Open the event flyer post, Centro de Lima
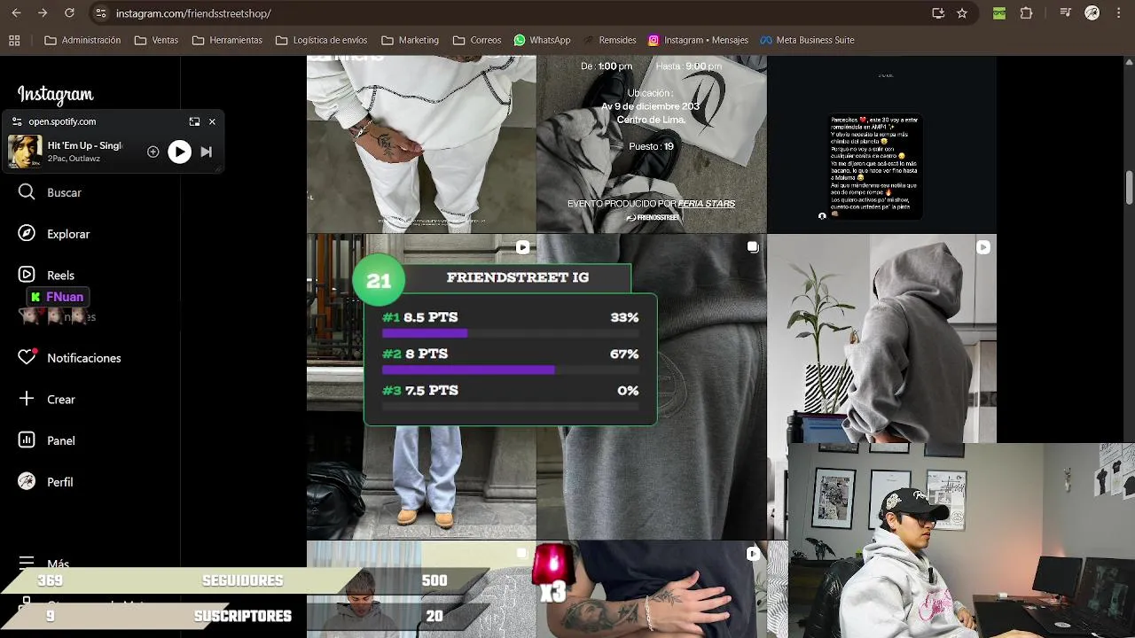 click(x=652, y=144)
